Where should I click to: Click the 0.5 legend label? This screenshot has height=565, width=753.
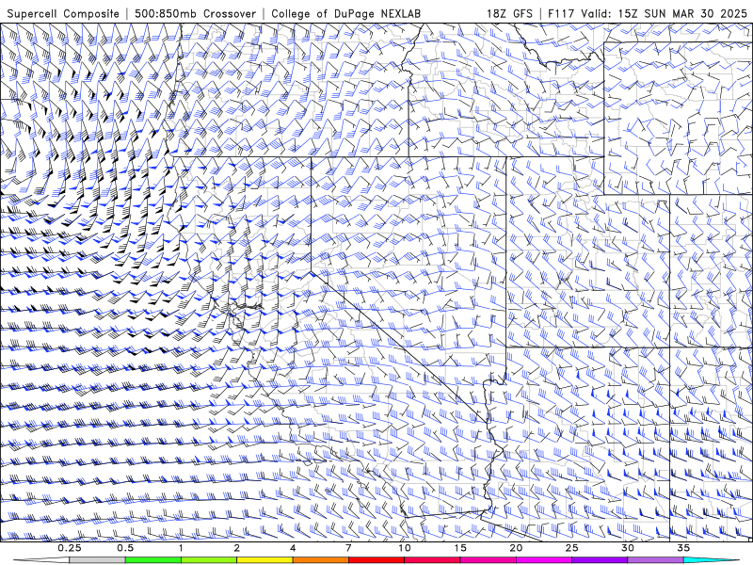(x=125, y=548)
